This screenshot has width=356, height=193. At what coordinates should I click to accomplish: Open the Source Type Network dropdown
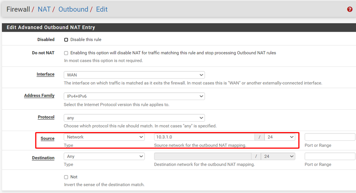point(104,137)
